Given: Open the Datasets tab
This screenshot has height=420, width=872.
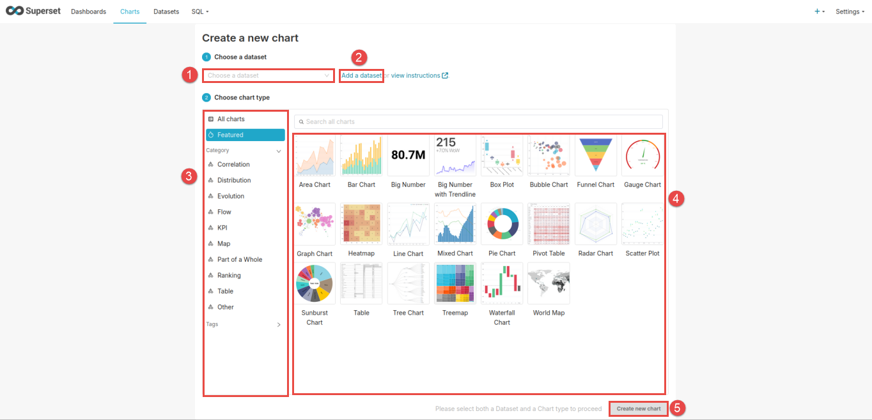Looking at the screenshot, I should click(x=166, y=11).
